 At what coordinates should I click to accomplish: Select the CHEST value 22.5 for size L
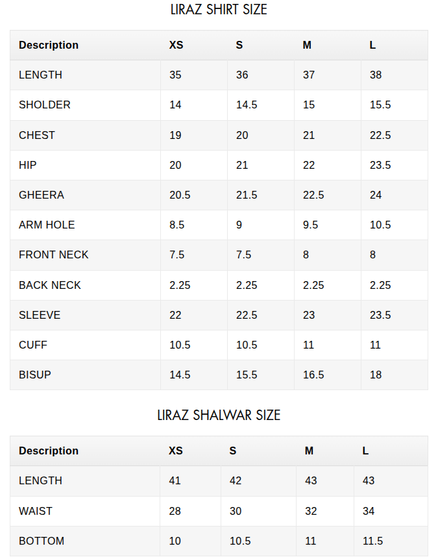380,135
